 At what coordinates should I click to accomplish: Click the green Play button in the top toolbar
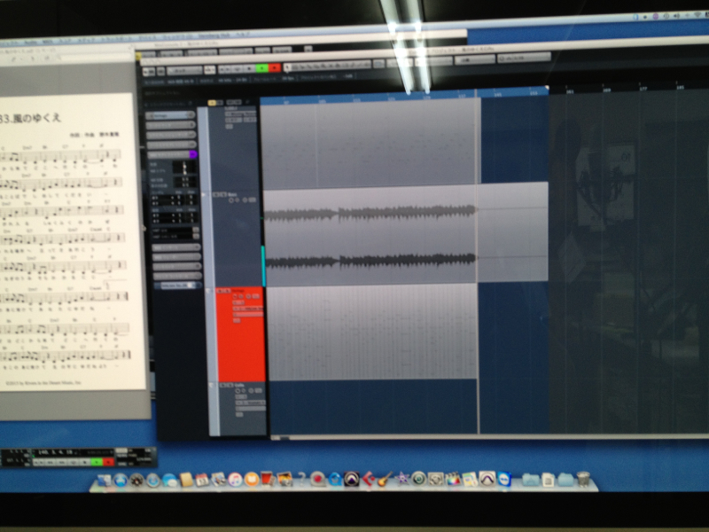[x=262, y=67]
